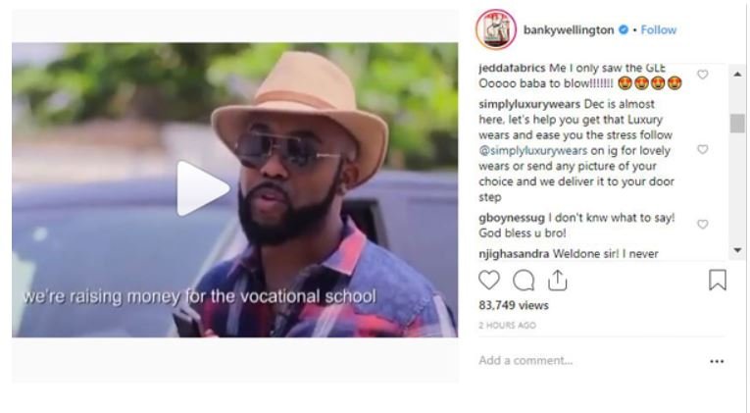The height and width of the screenshot is (413, 750).
Task: Like the post with the heart icon
Action: pos(489,280)
